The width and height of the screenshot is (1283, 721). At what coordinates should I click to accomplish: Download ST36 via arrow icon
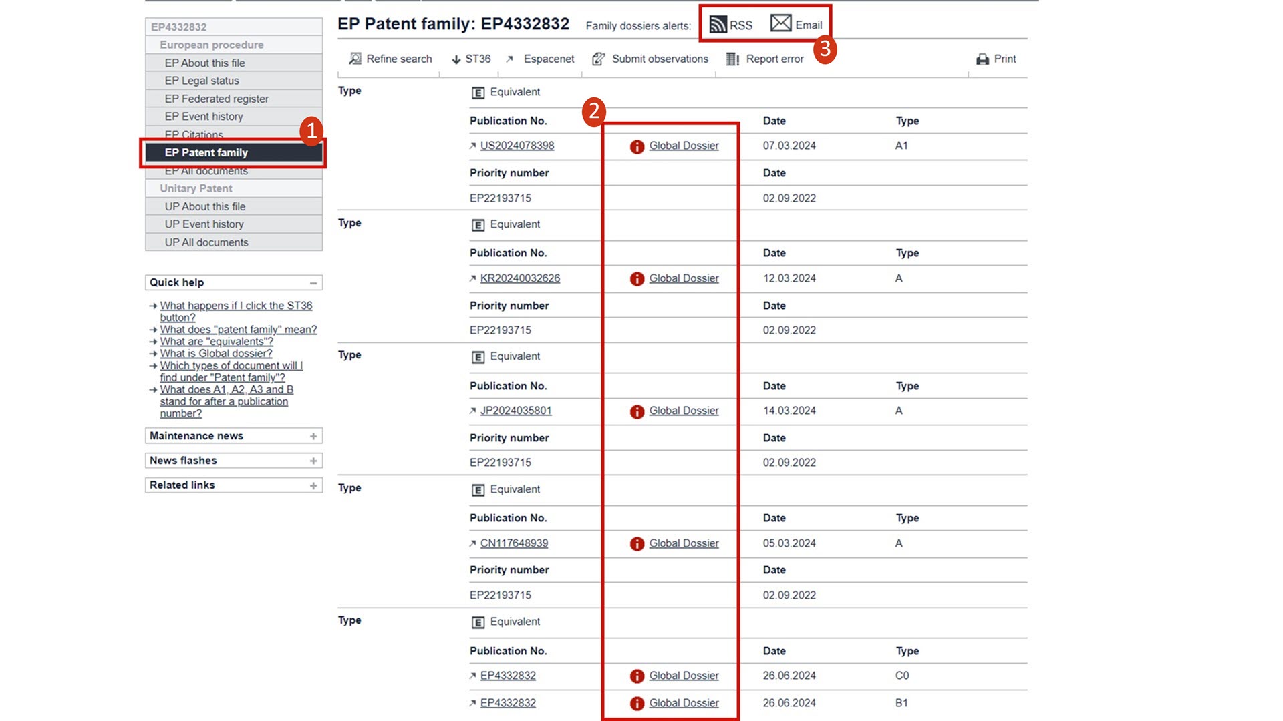(x=456, y=59)
